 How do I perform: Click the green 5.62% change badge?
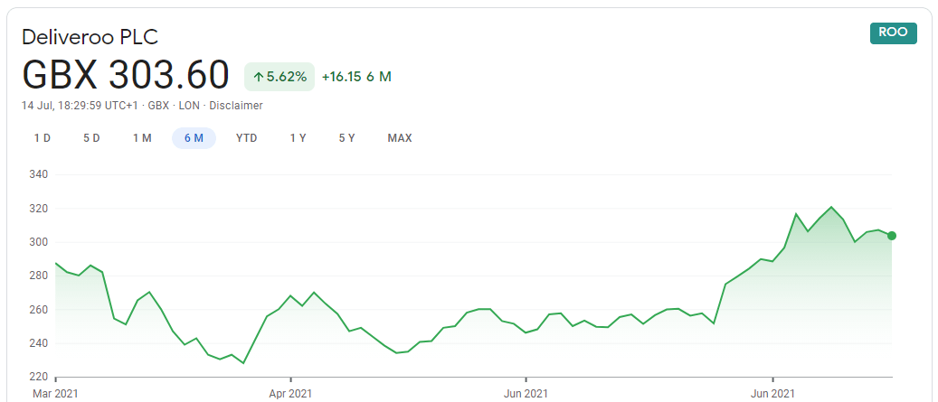pyautogui.click(x=280, y=77)
